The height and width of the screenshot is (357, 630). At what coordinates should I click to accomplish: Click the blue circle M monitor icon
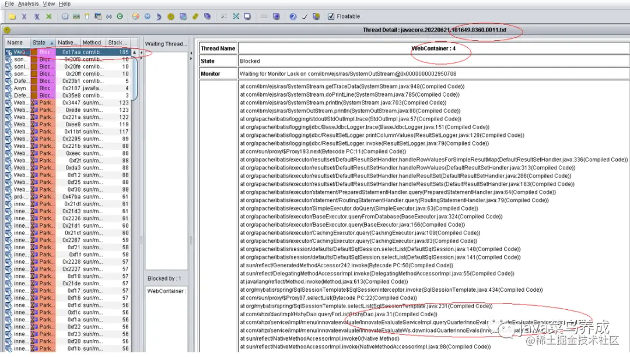tap(148, 16)
